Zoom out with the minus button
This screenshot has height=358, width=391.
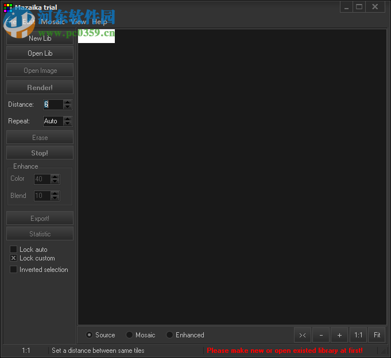(321, 335)
